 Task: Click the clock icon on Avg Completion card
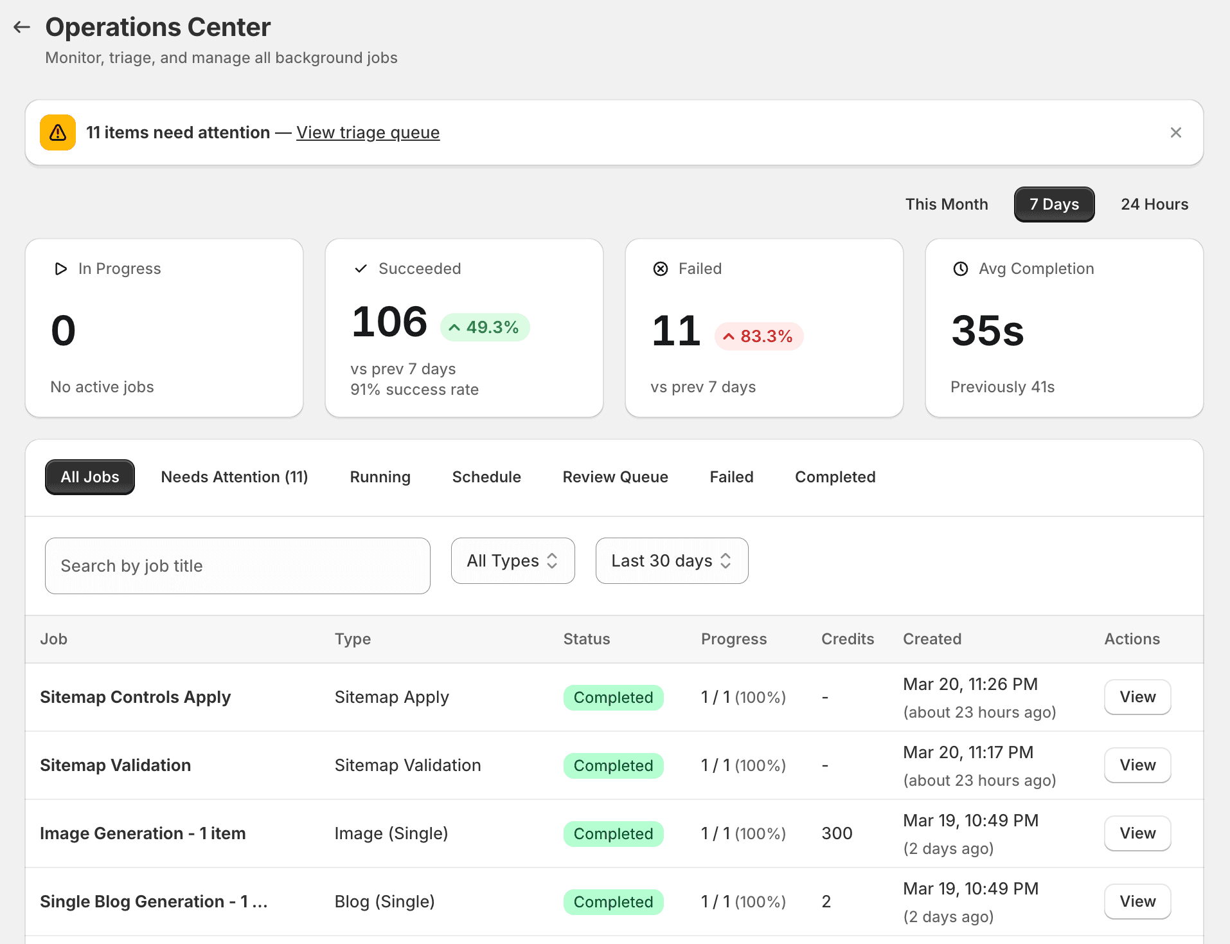(959, 269)
